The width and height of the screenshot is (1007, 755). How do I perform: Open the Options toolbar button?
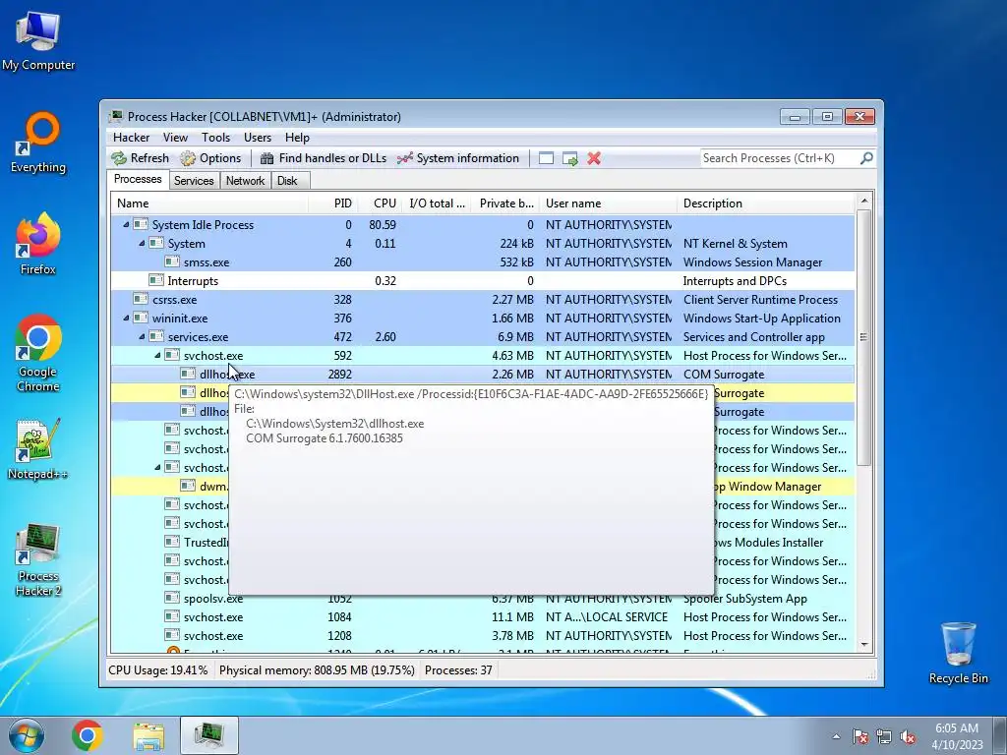[210, 158]
